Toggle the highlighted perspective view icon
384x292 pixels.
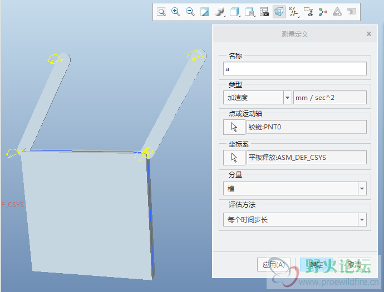click(x=279, y=12)
